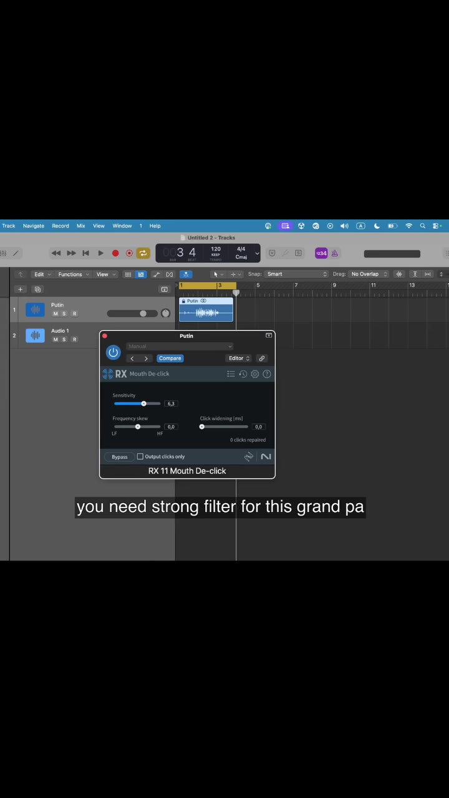Image resolution: width=449 pixels, height=798 pixels.
Task: Click the Catch playhead button
Action: 186,274
